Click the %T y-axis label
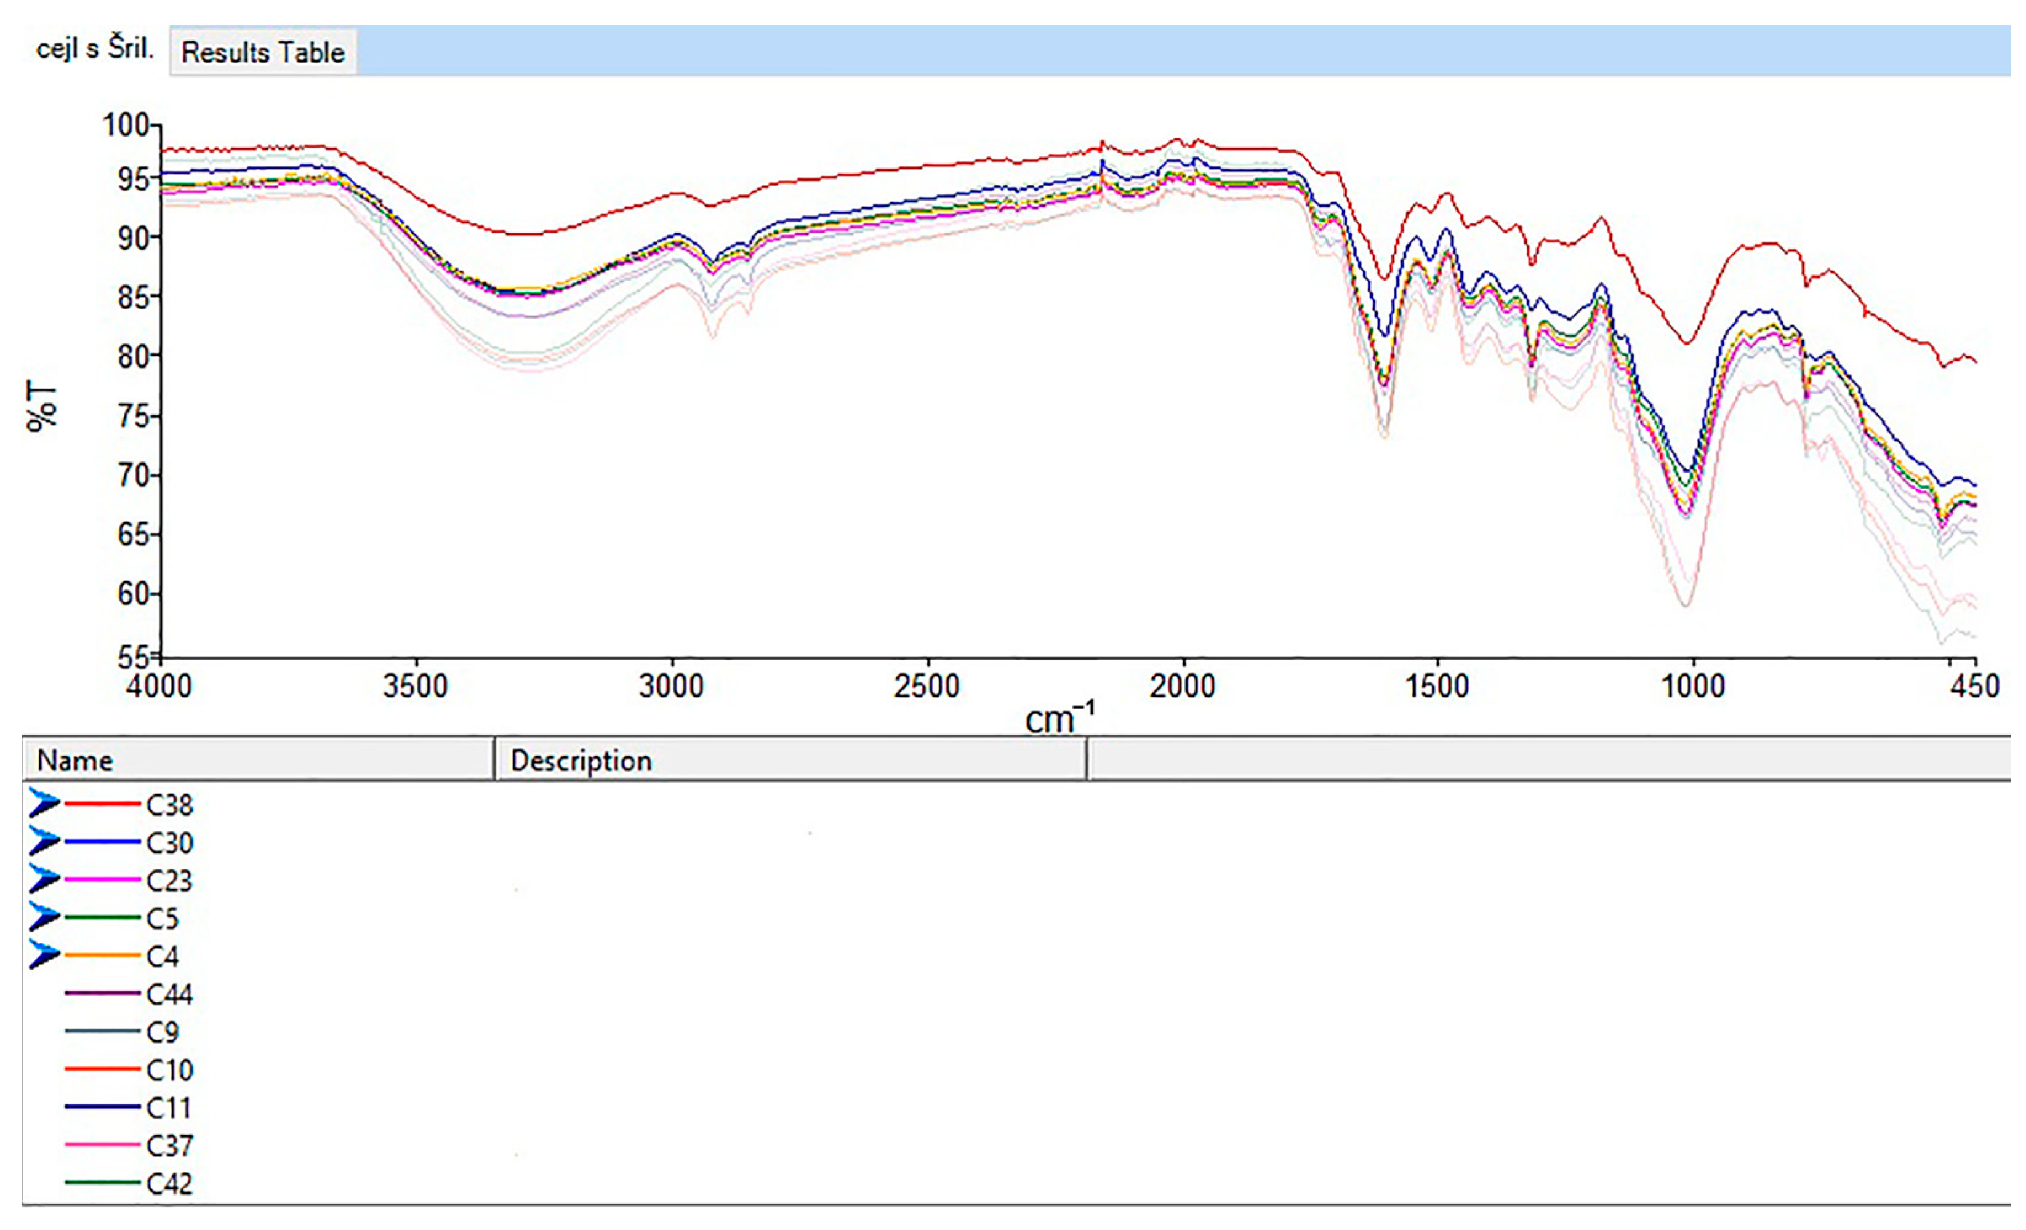 click(x=42, y=405)
